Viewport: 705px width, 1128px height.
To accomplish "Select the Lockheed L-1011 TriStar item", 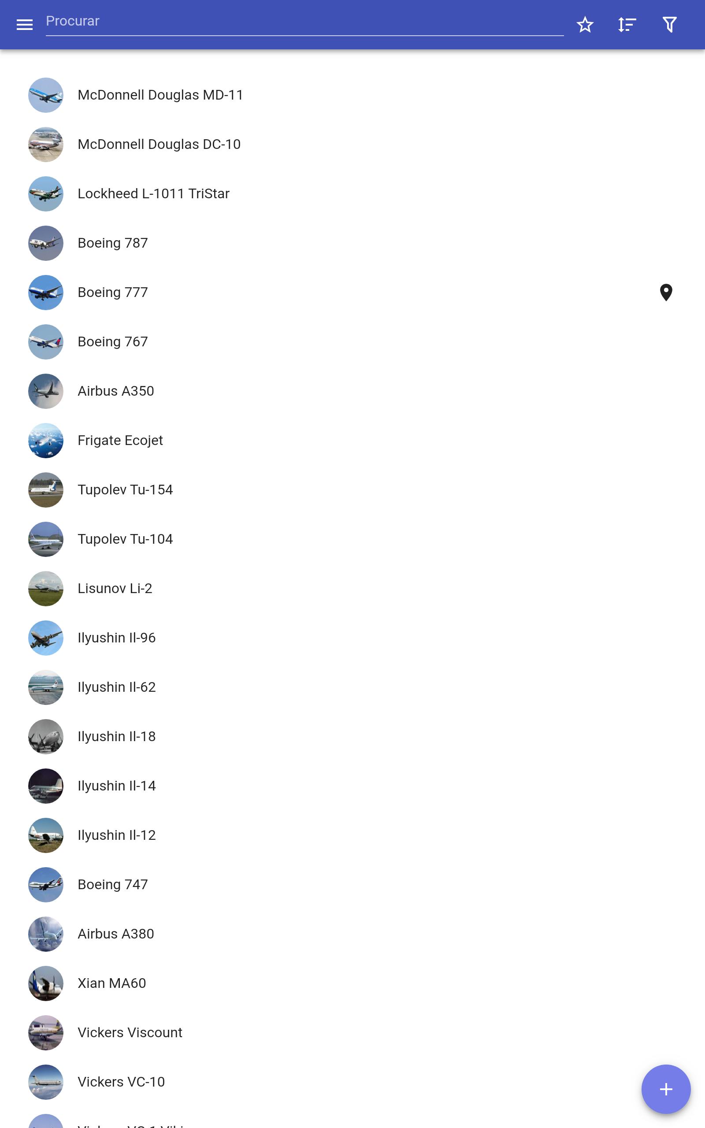I will pos(352,194).
